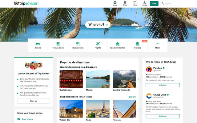This screenshot has width=197, height=123.
Task: Select the Cruises ship icon
Action: point(138,44)
